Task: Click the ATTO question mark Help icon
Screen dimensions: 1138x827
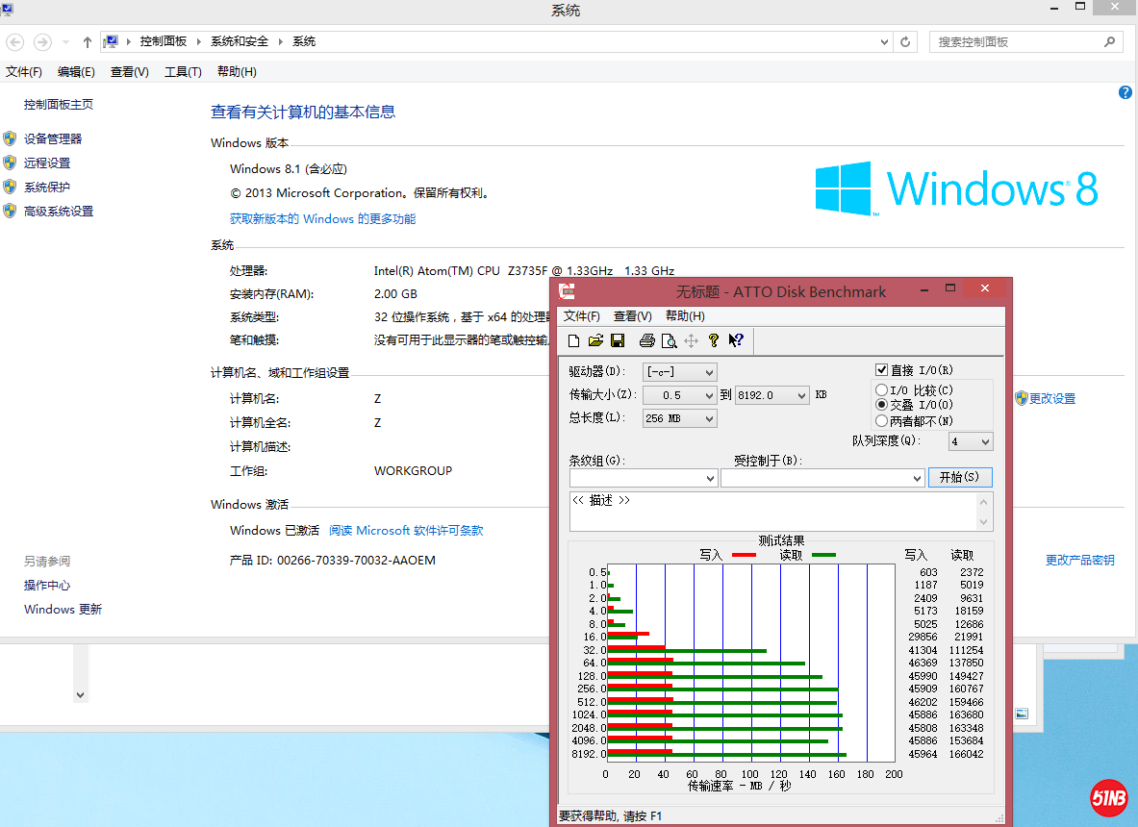Action: [712, 340]
